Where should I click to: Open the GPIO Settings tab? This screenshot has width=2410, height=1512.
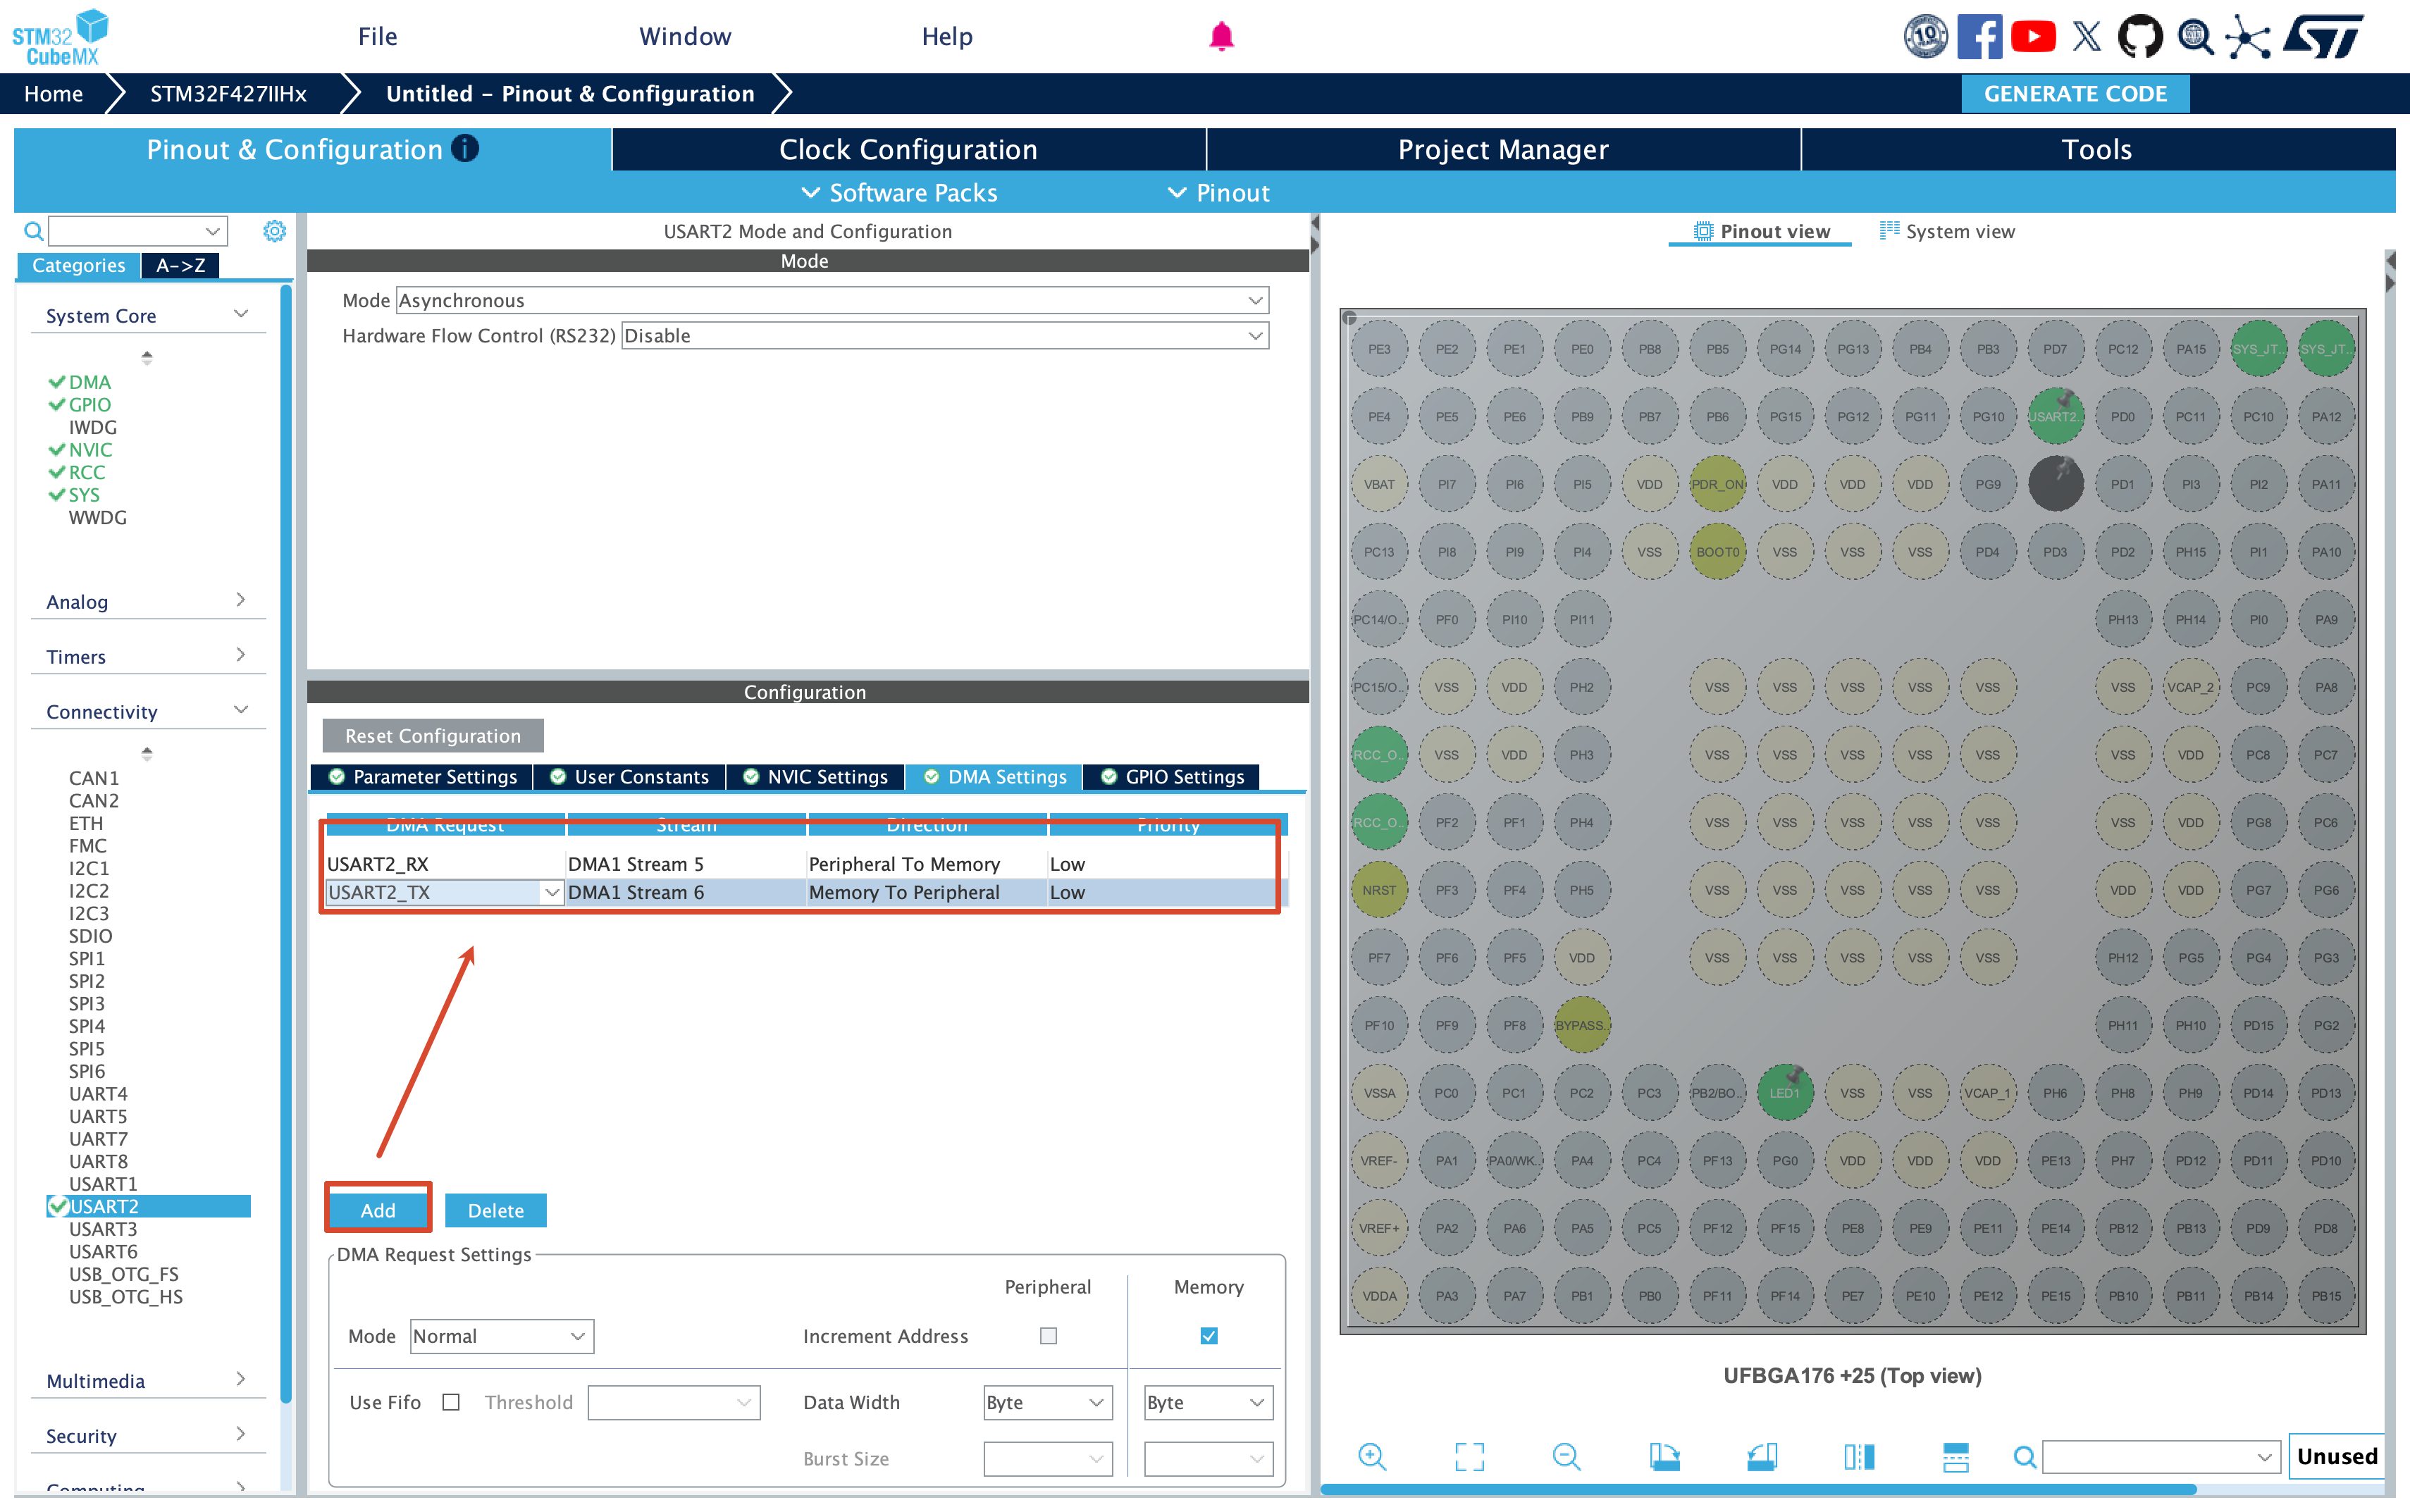[1172, 776]
